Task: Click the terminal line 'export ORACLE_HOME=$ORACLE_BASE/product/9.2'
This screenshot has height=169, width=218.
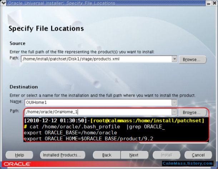Action: tap(88, 139)
